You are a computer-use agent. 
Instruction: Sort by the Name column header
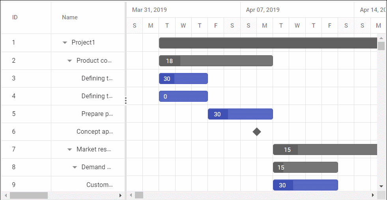click(x=70, y=17)
